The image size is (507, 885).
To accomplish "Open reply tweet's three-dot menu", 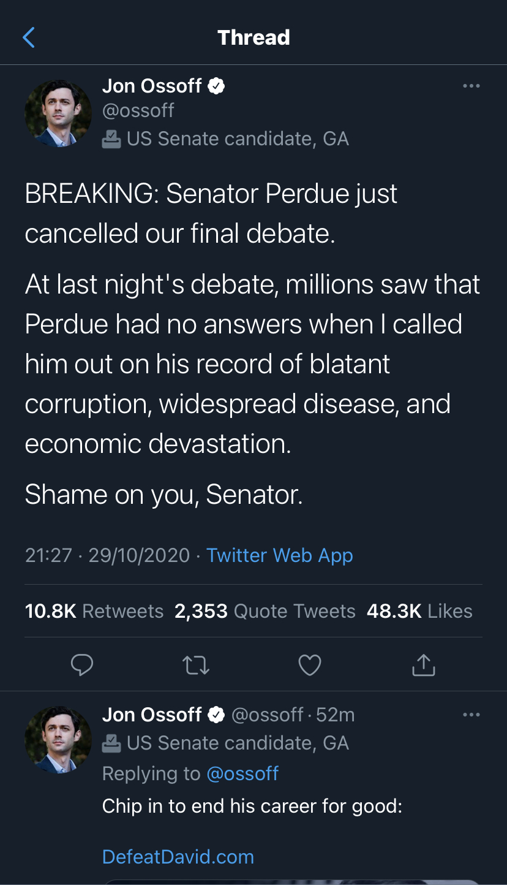I will (471, 715).
